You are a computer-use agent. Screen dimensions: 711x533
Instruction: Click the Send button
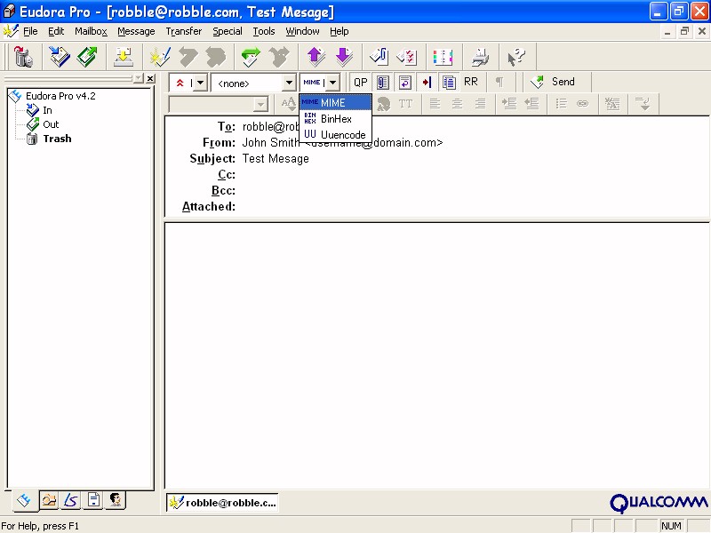coord(553,82)
